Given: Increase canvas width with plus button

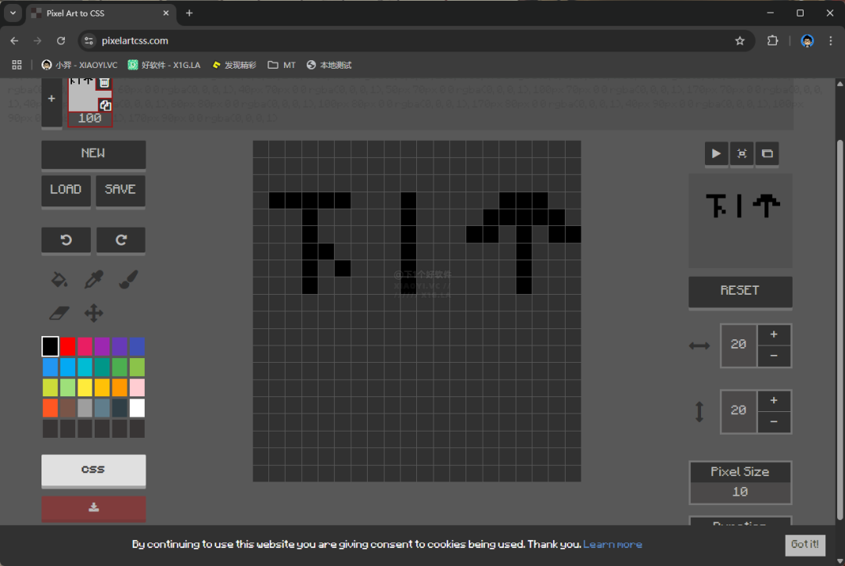Looking at the screenshot, I should [774, 335].
